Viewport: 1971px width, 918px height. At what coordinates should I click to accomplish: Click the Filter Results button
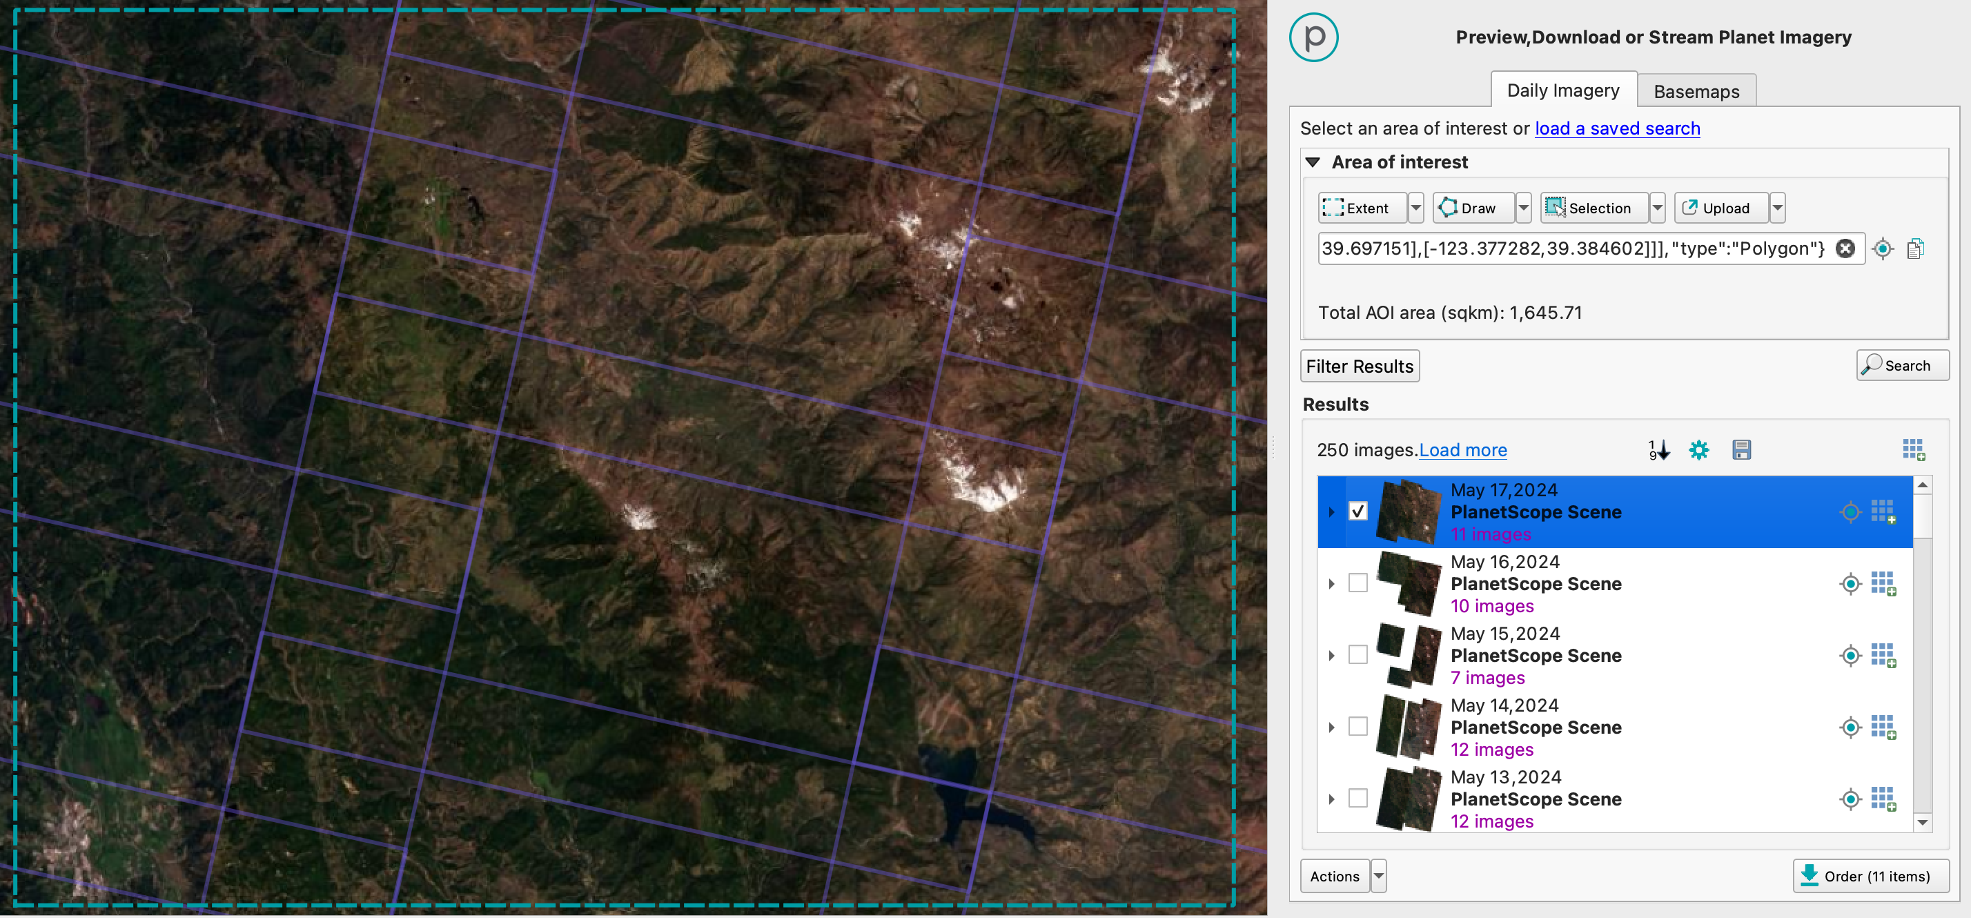[1360, 366]
